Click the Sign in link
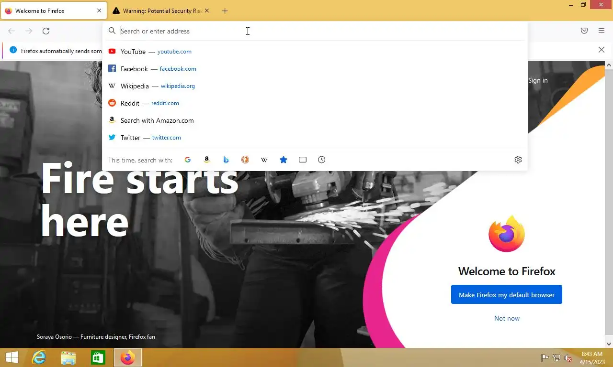This screenshot has height=367, width=613. click(x=538, y=80)
